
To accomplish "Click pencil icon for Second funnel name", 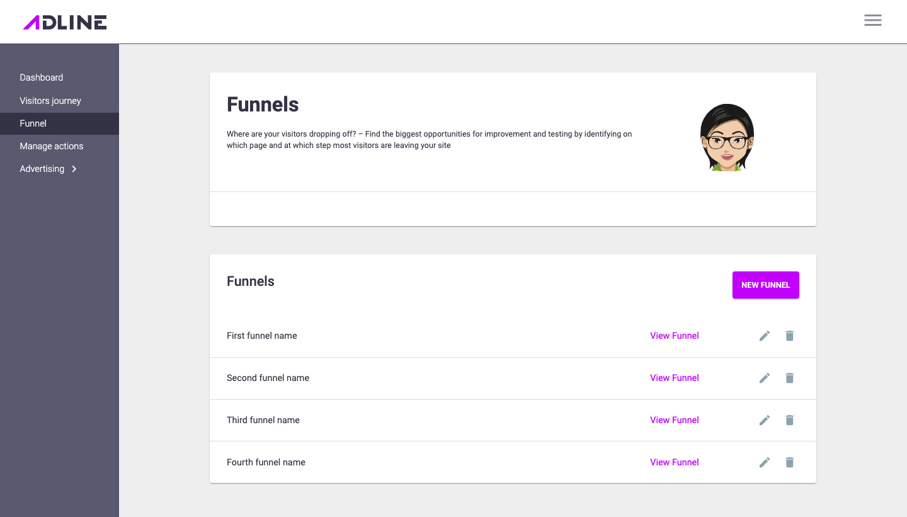I will (x=765, y=378).
